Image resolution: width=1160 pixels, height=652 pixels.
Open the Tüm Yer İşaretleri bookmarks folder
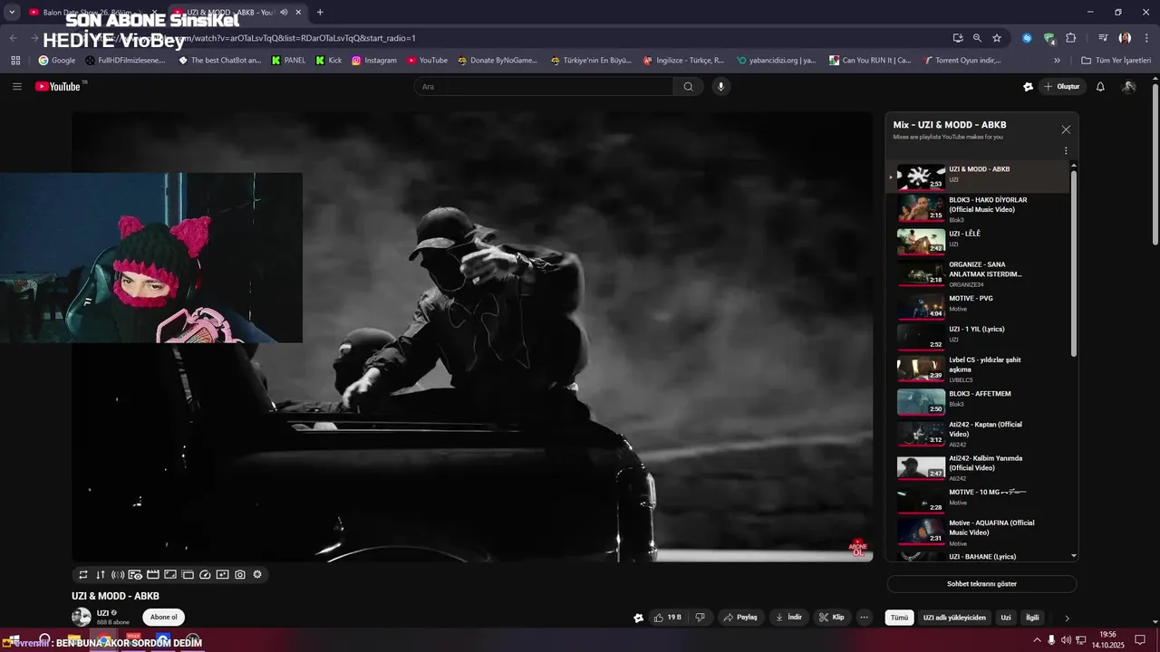(1116, 61)
